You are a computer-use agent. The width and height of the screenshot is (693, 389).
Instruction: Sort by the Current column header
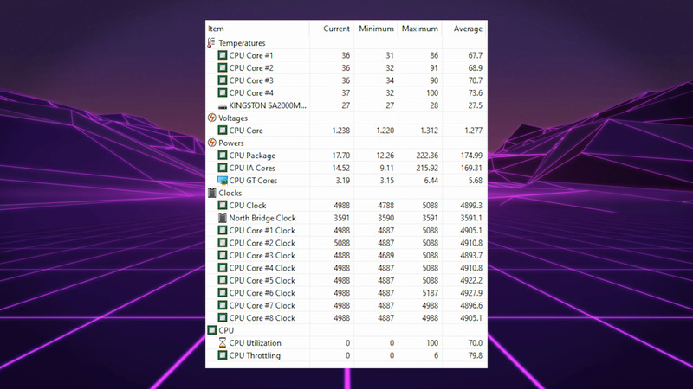tap(336, 29)
